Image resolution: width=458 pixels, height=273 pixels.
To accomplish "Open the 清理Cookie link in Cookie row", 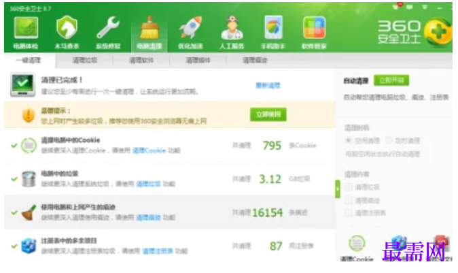I will 149,150.
